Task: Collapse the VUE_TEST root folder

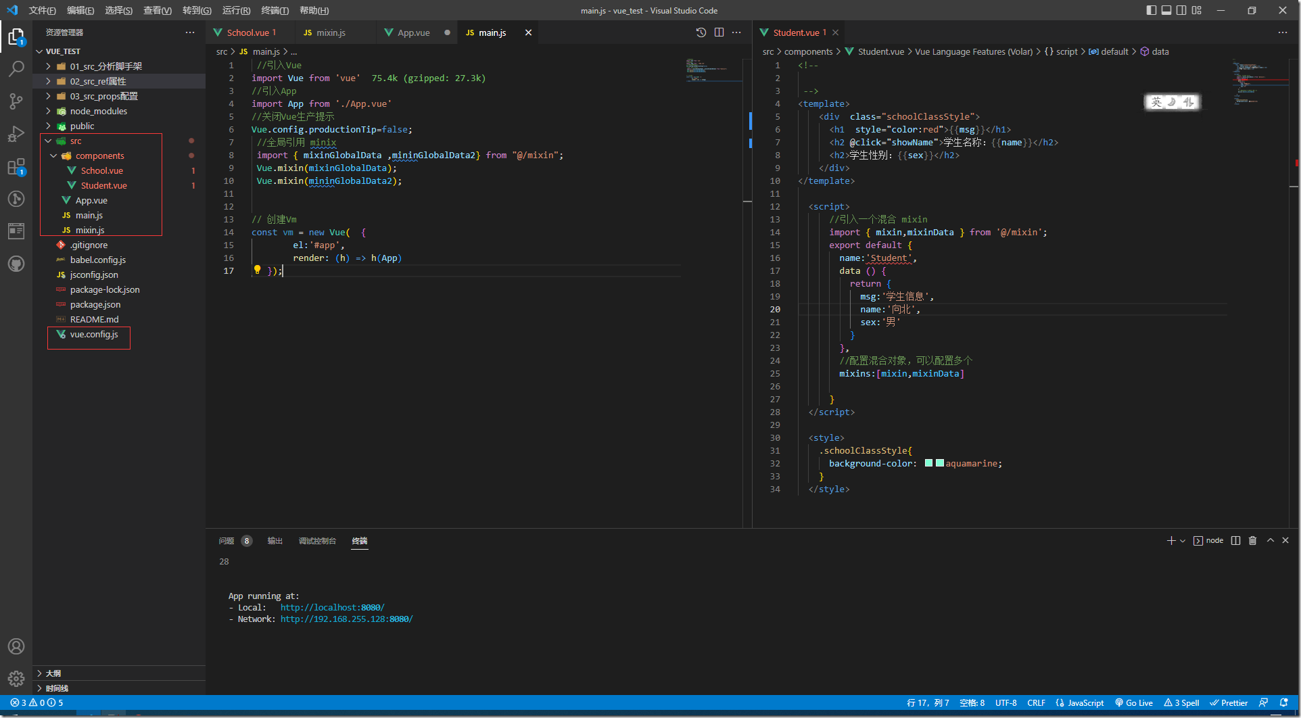Action: point(39,51)
